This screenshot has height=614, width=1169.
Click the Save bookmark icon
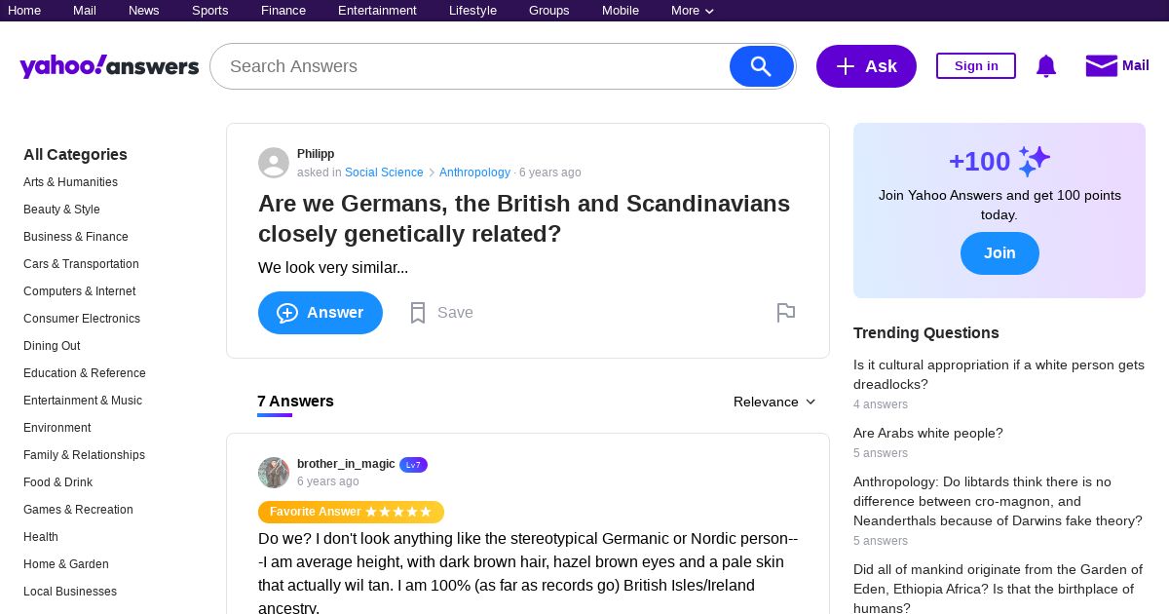418,313
